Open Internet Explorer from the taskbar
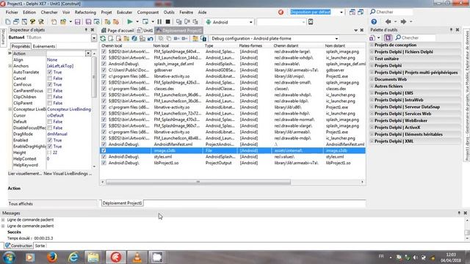The height and width of the screenshot is (264, 470). coord(73,257)
